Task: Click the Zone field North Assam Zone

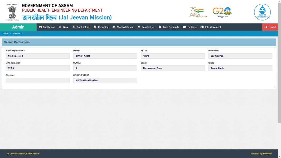Action: tap(173, 68)
